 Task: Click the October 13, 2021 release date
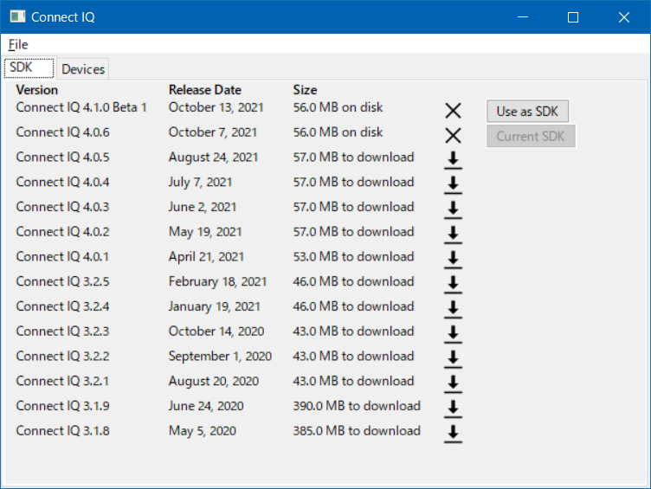[x=216, y=107]
